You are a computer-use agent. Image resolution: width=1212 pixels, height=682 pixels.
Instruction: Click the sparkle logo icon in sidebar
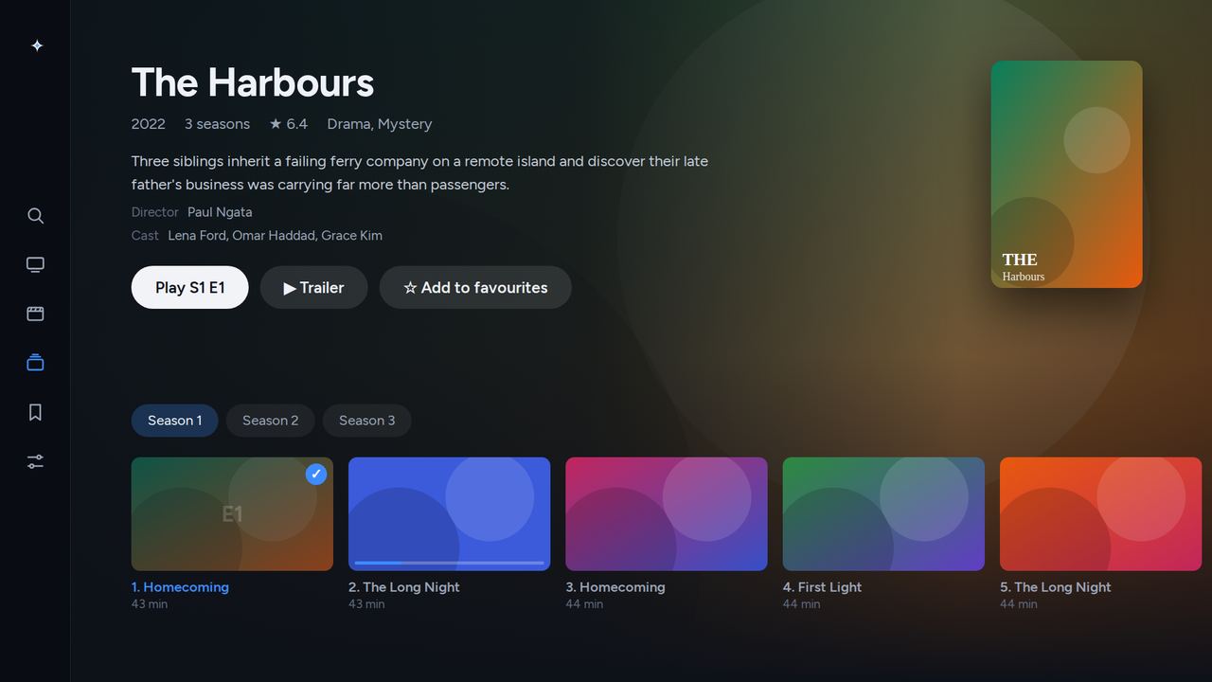pyautogui.click(x=36, y=45)
